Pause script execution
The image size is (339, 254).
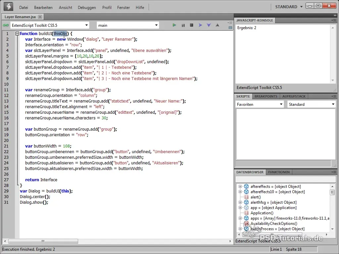(183, 25)
